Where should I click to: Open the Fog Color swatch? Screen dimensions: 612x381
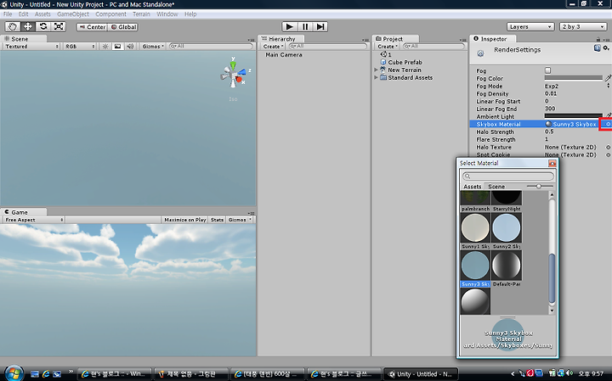pos(574,78)
